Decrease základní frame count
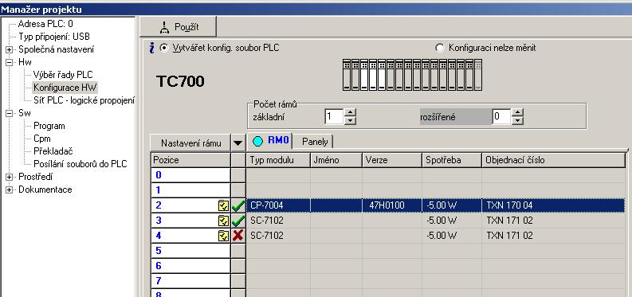632x297 pixels. (x=351, y=120)
